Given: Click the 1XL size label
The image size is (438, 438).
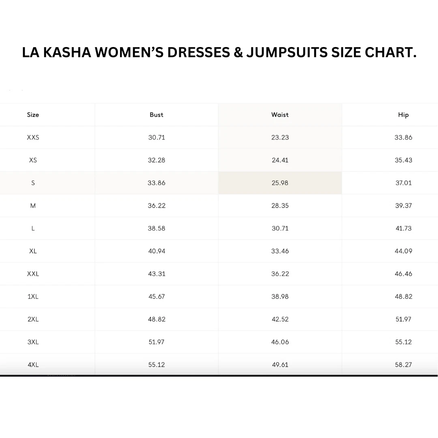Looking at the screenshot, I should pos(33,296).
